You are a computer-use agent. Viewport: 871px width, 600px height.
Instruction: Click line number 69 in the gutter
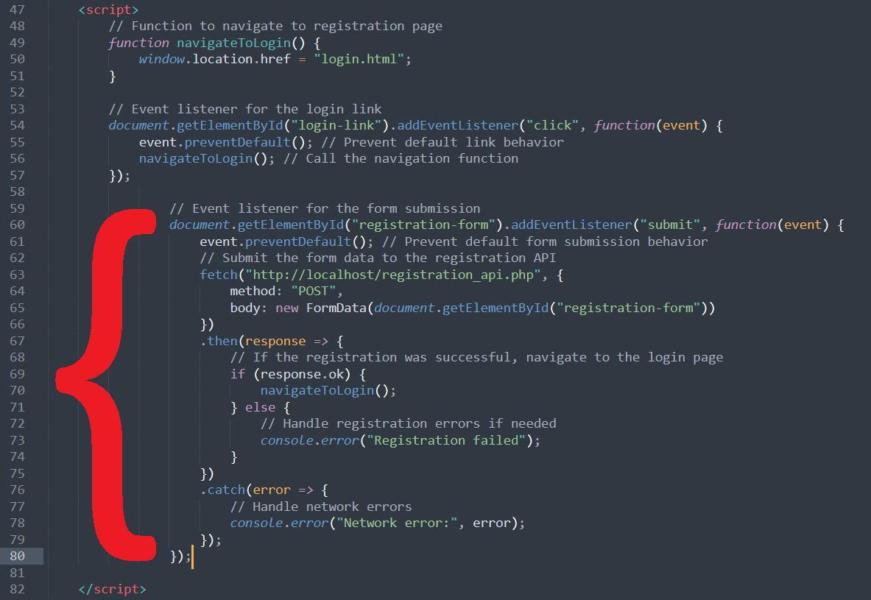click(17, 374)
